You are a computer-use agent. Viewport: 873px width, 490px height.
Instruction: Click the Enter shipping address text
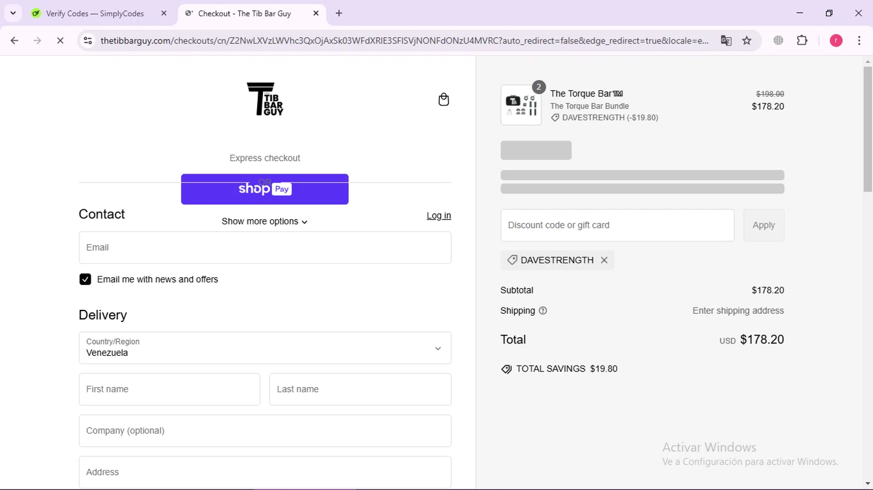pyautogui.click(x=738, y=311)
